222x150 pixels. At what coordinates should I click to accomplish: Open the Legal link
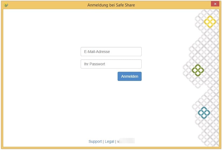pos(110,141)
